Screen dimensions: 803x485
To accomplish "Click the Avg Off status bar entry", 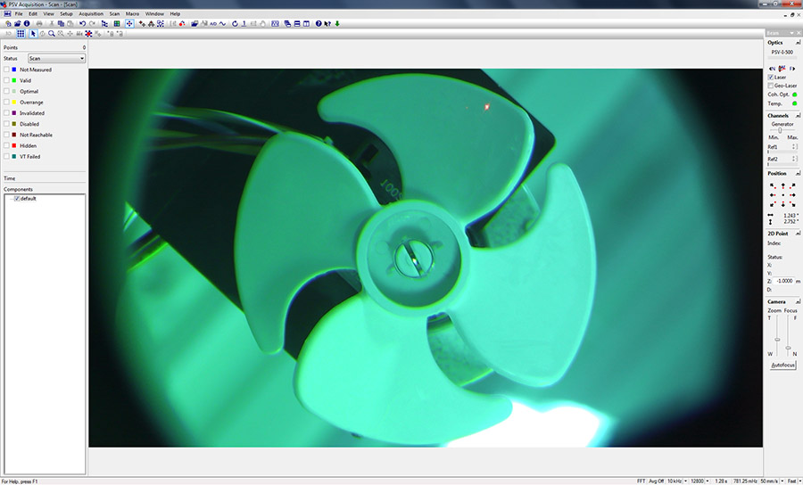I will [x=656, y=481].
